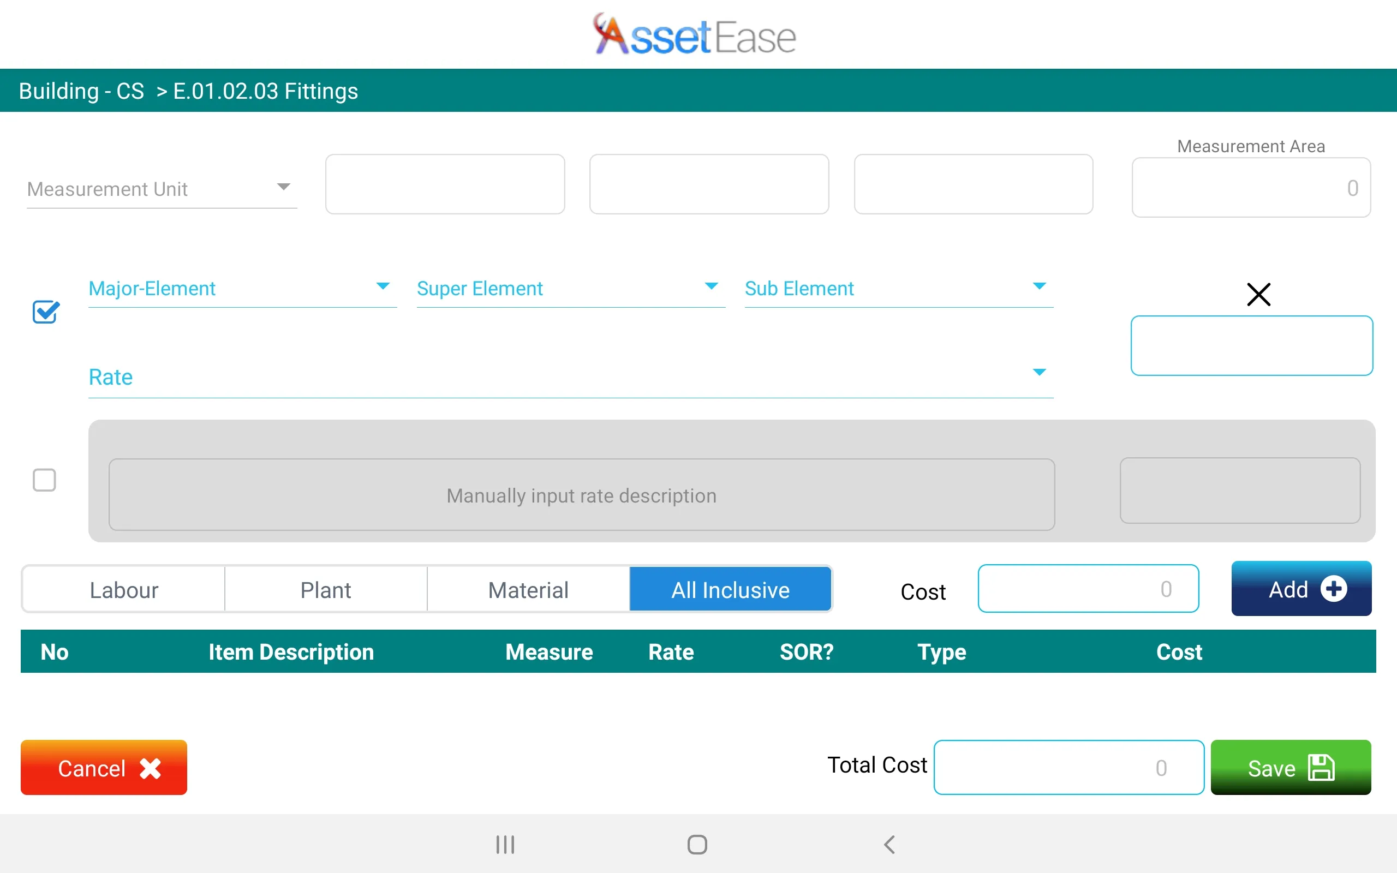
Task: Click the Total Cost field
Action: pos(1068,767)
